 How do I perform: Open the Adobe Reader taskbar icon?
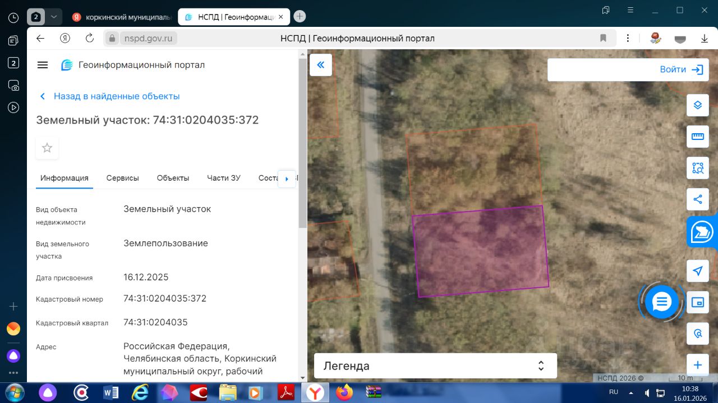tap(287, 393)
